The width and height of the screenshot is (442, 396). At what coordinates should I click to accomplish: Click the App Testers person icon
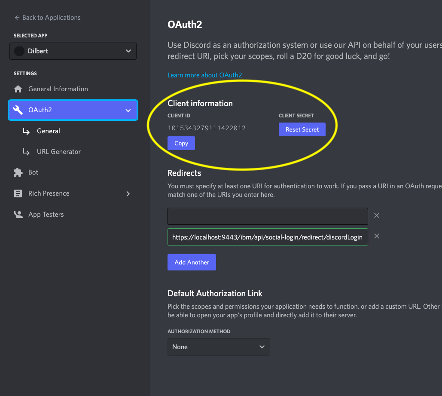(18, 215)
